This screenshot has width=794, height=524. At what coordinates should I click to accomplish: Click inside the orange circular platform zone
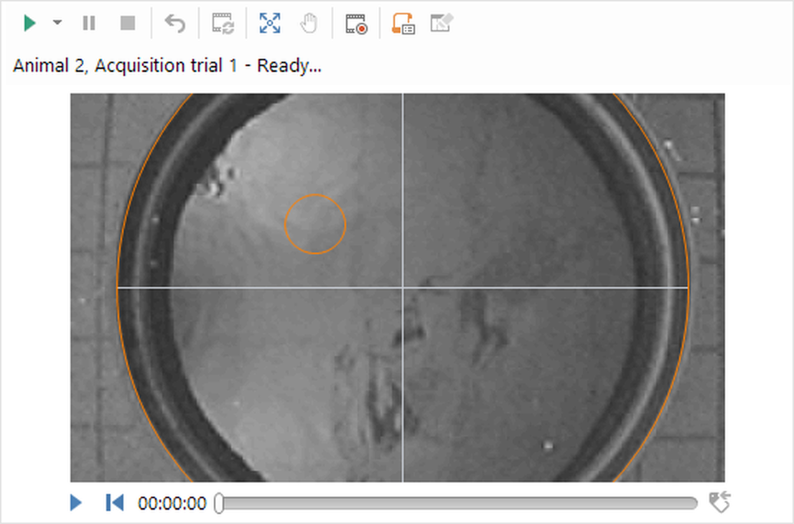pyautogui.click(x=315, y=224)
